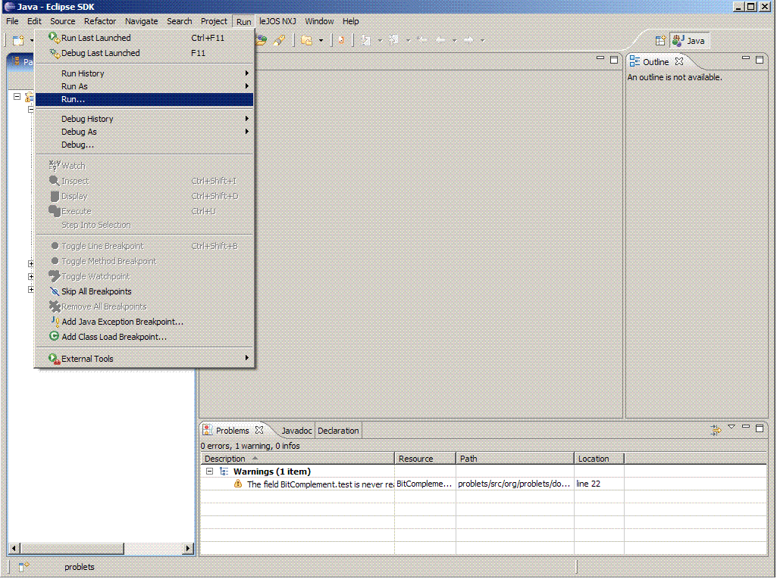This screenshot has width=777, height=579.
Task: Close the Outline view tab
Action: [x=679, y=61]
